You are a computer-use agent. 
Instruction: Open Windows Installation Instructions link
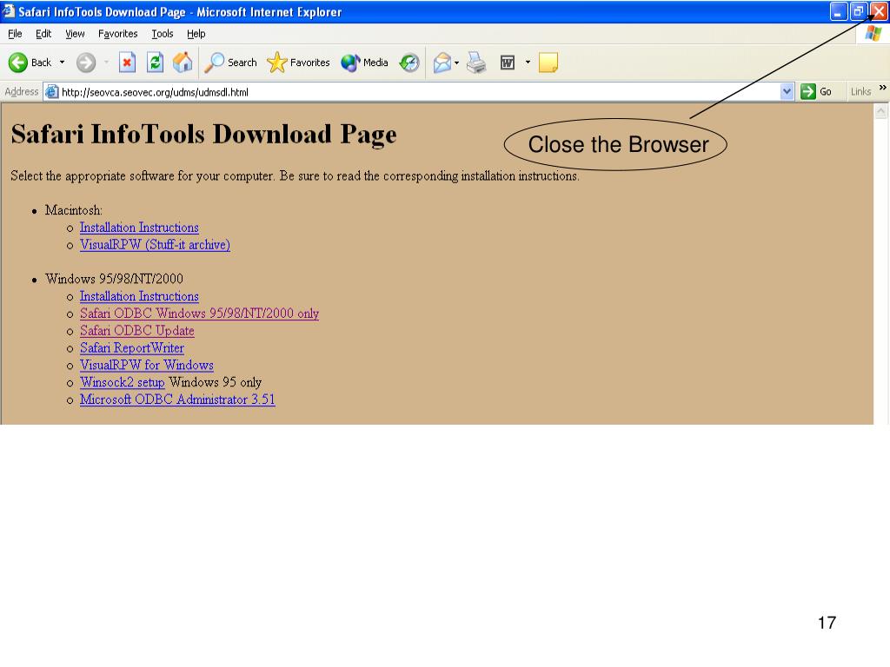pyautogui.click(x=139, y=296)
